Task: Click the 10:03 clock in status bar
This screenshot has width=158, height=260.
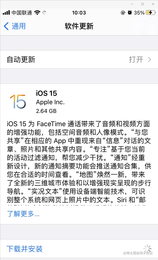Action: [x=79, y=13]
